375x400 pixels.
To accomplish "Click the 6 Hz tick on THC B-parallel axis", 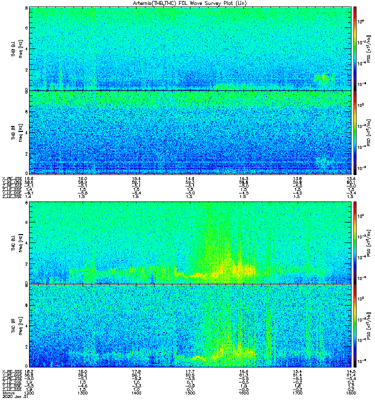I will coord(26,305).
